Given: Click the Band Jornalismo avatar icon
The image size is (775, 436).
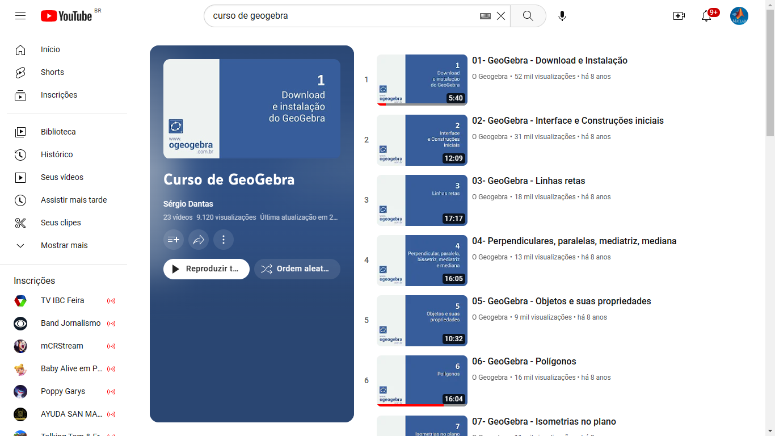Looking at the screenshot, I should pos(20,323).
